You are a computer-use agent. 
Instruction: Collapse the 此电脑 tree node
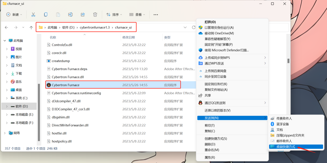pos(5,41)
